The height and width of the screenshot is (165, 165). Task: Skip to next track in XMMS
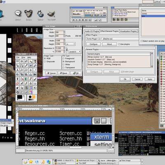(86, 20)
